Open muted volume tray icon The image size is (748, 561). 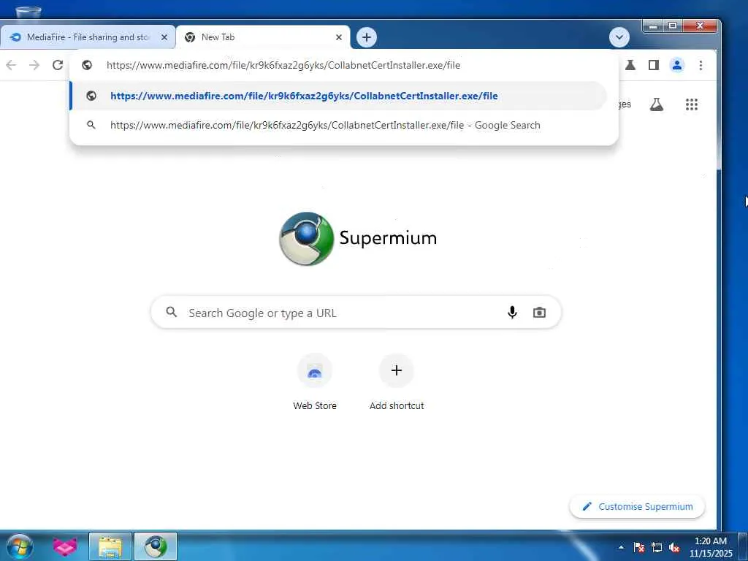coord(674,548)
